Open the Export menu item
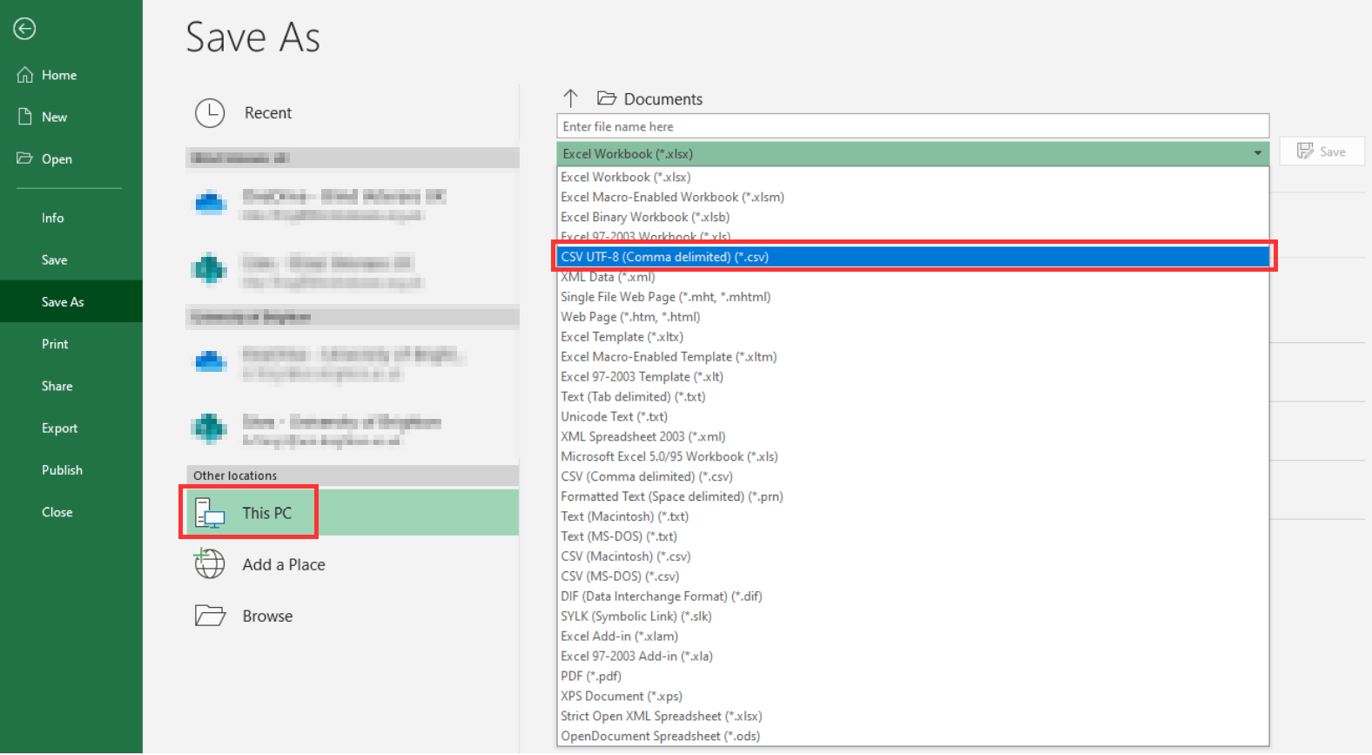Viewport: 1372px width, 755px height. [x=59, y=428]
